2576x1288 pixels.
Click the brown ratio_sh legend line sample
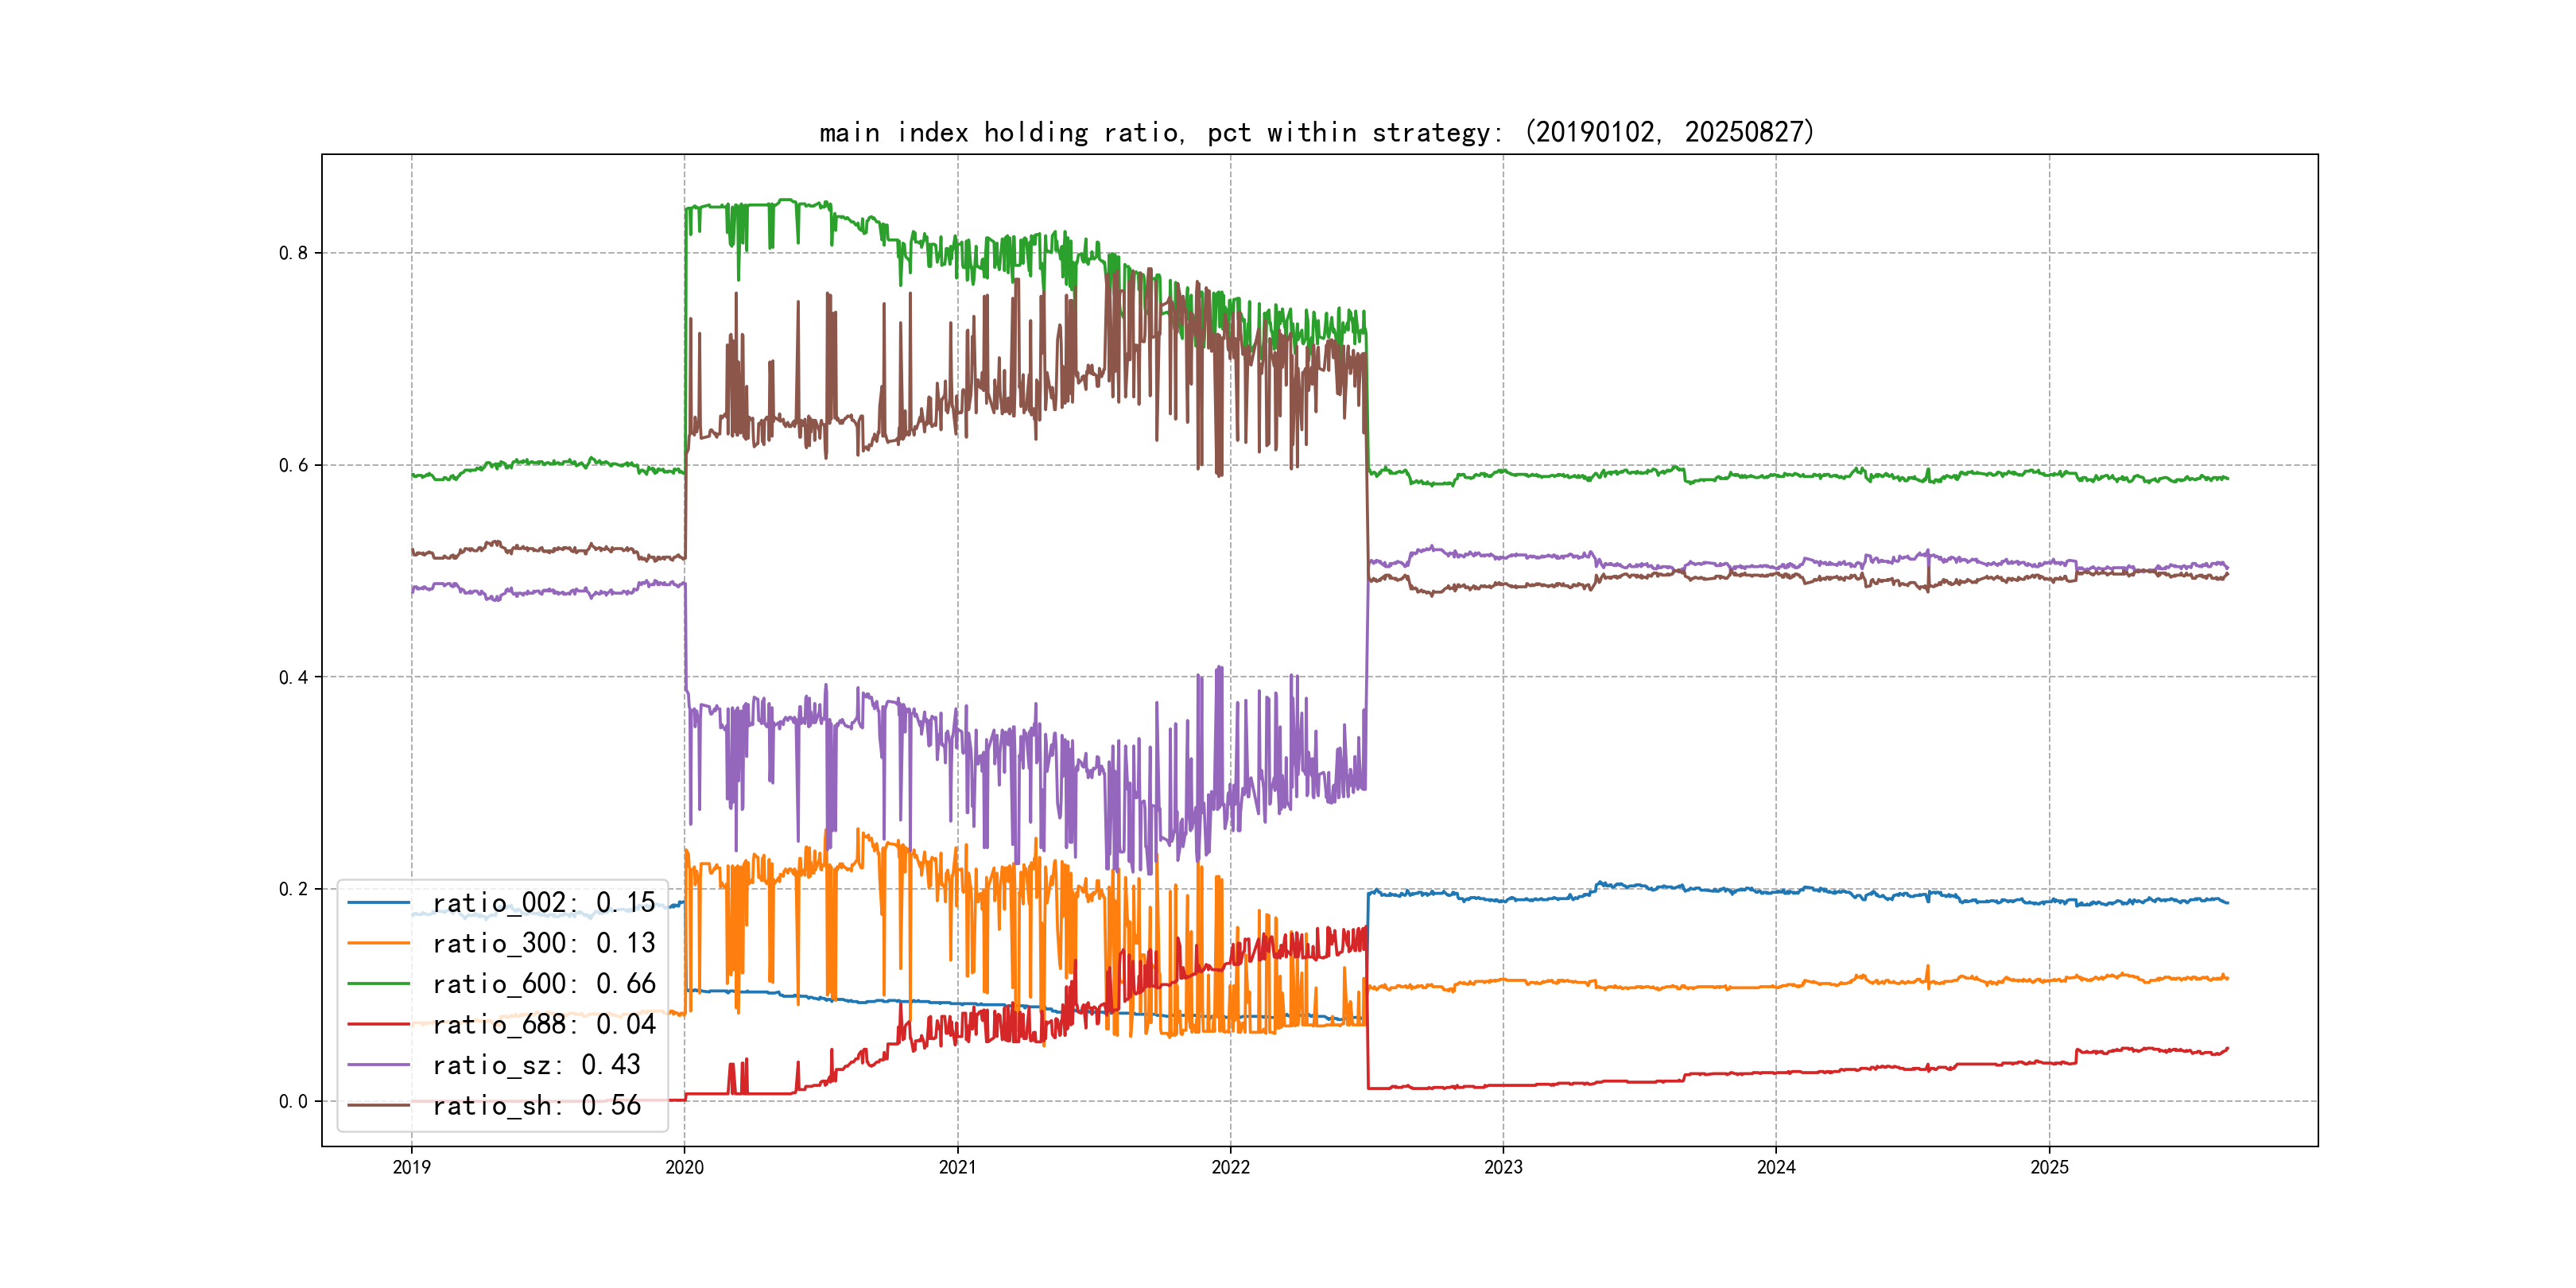pyautogui.click(x=378, y=1105)
